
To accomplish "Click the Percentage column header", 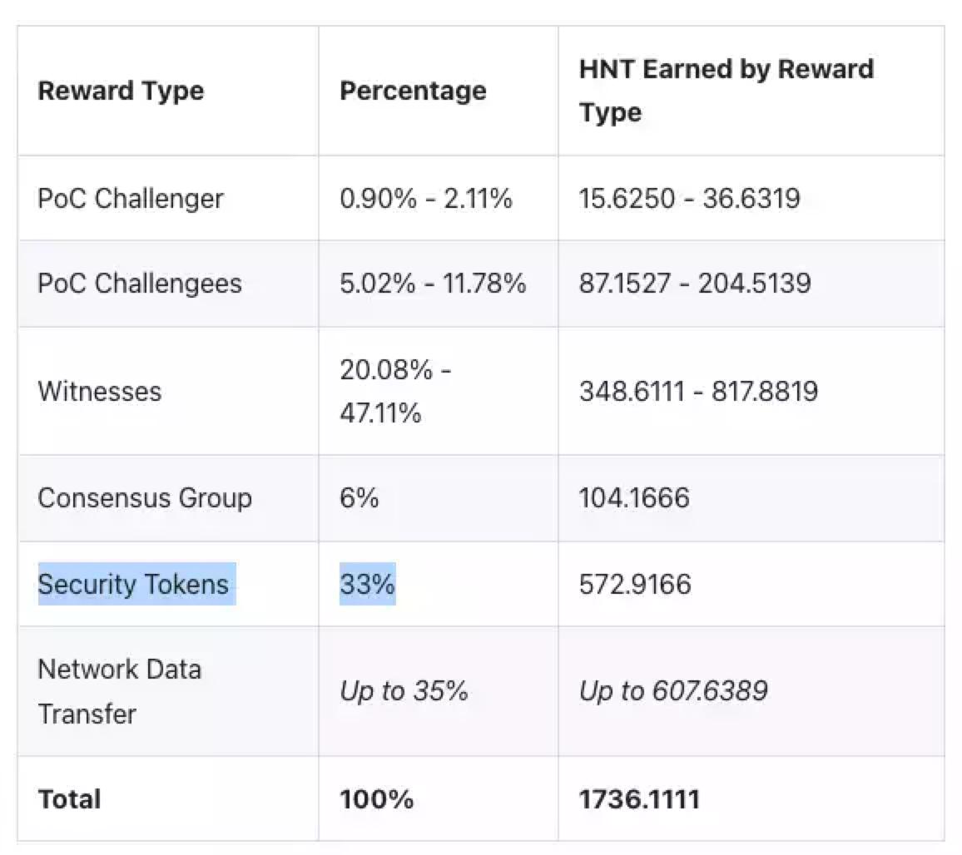I will coord(413,91).
